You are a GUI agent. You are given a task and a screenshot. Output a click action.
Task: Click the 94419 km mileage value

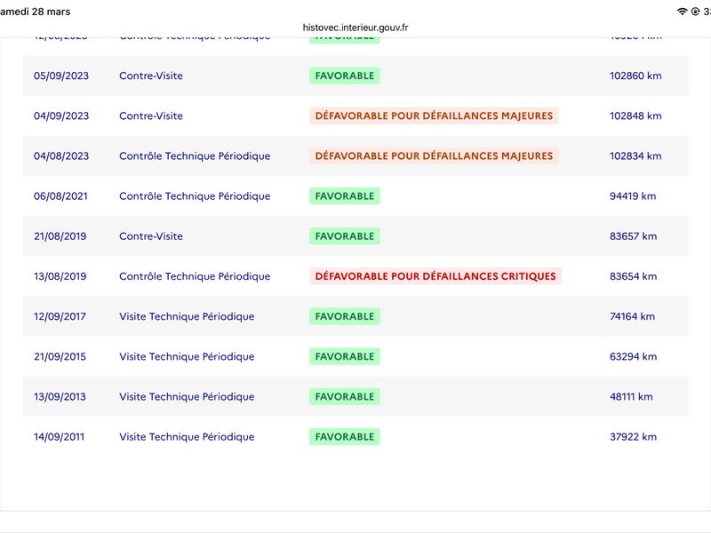(633, 196)
